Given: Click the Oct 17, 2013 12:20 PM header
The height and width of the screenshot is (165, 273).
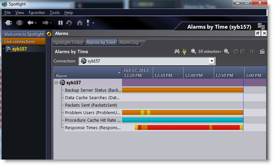Looking at the screenshot, I should tap(137, 73).
